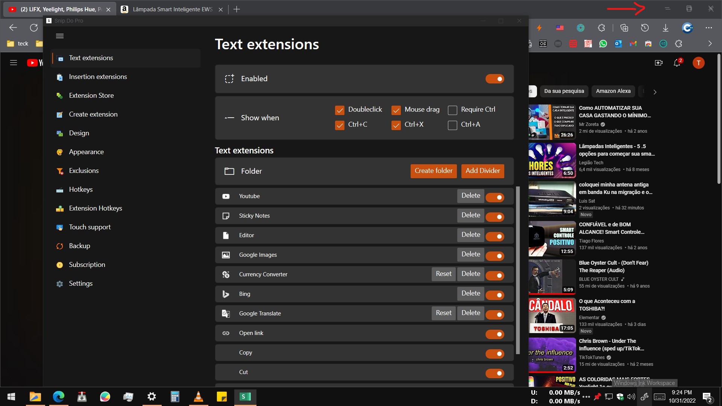
Task: Open Downloads in the Edge toolbar
Action: [x=666, y=27]
